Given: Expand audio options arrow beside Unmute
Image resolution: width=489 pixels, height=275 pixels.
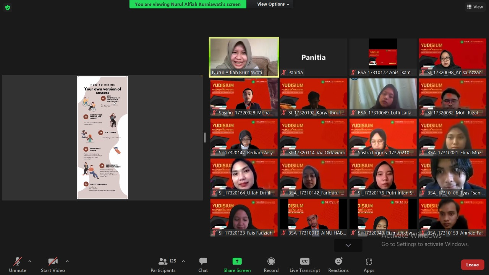Looking at the screenshot, I should coord(30,261).
